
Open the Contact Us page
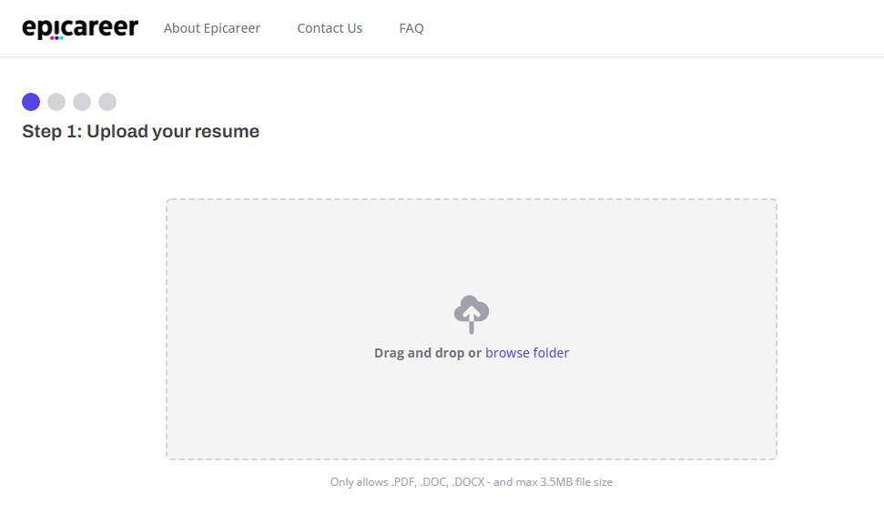330,28
